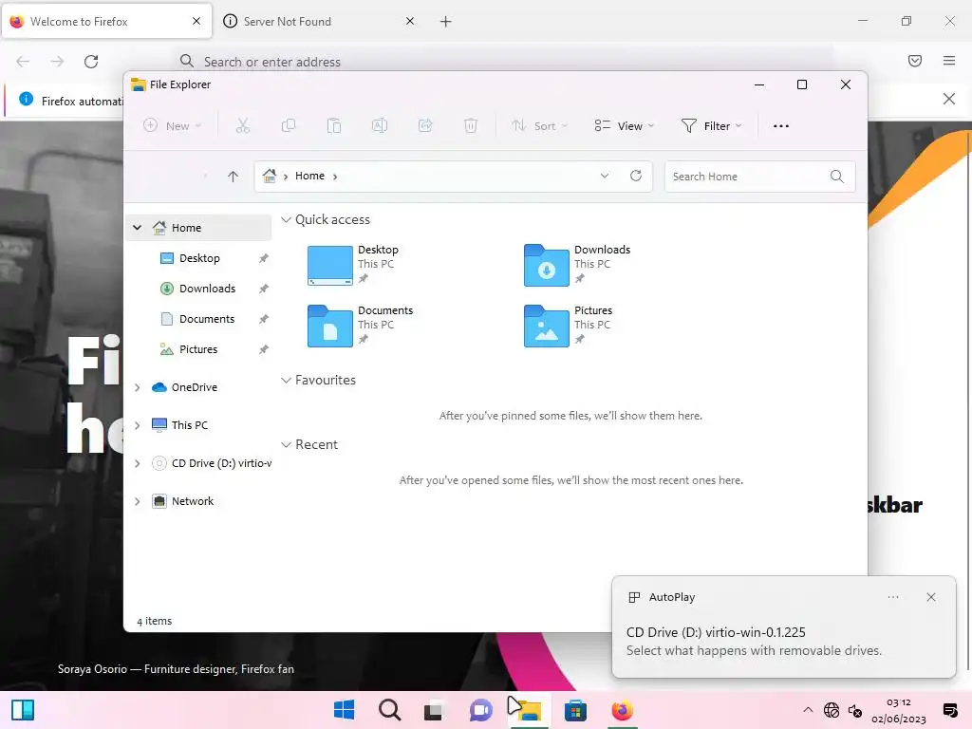Open Windows Start menu on taskbar
This screenshot has height=729, width=972.
344,710
